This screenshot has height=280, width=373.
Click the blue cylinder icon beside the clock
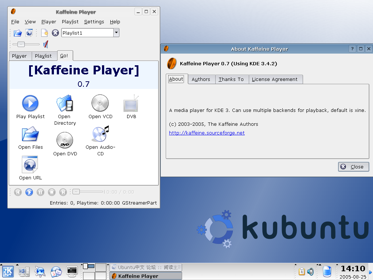327,271
